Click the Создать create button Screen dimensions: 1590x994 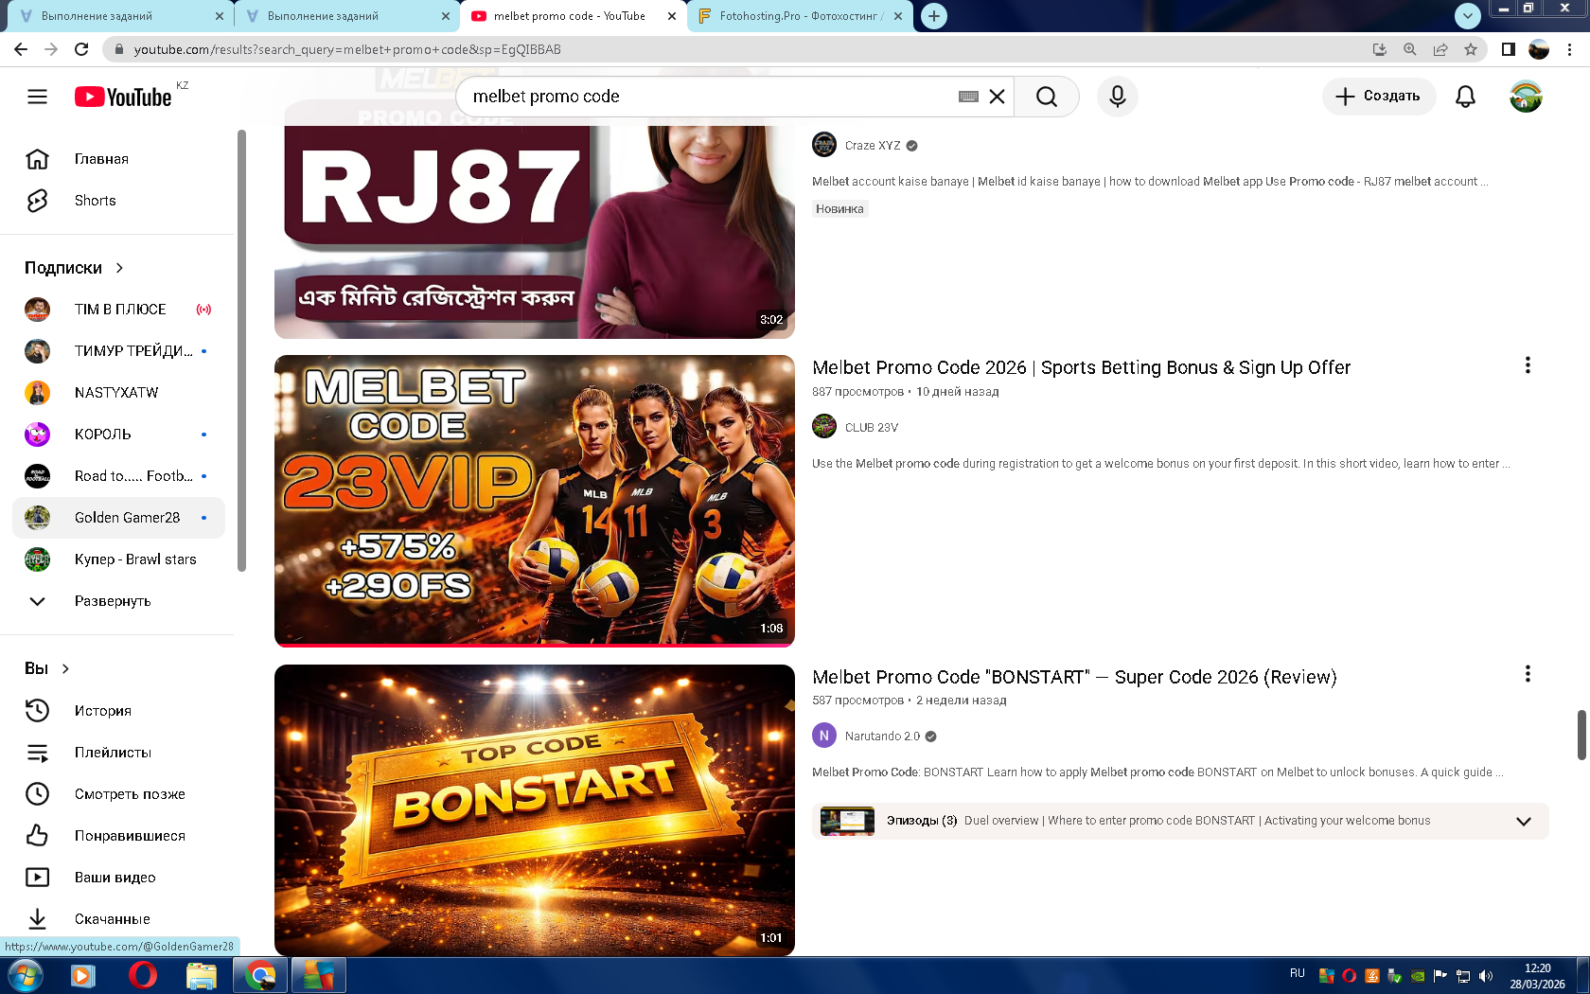click(x=1378, y=97)
